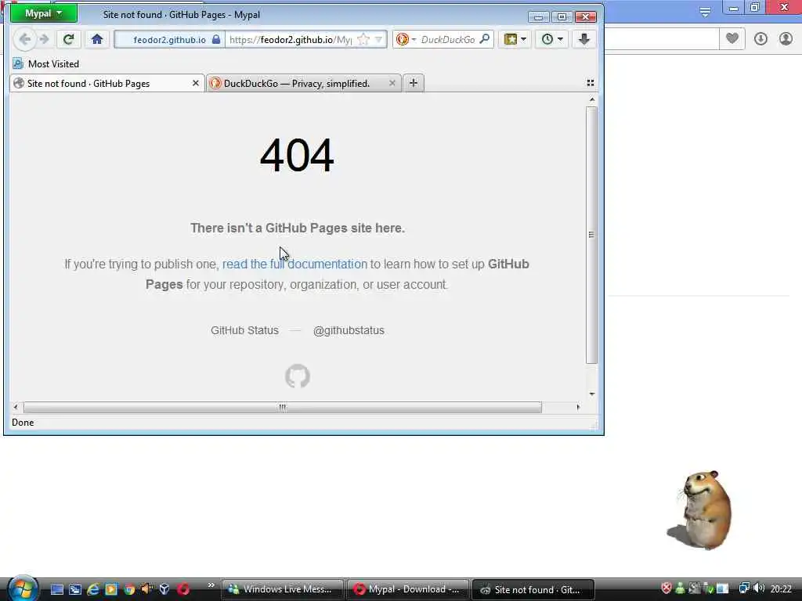Expand the quick launch overflow chevron

211,585
